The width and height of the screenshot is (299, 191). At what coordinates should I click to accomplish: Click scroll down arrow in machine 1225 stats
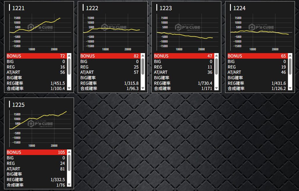tap(69, 185)
